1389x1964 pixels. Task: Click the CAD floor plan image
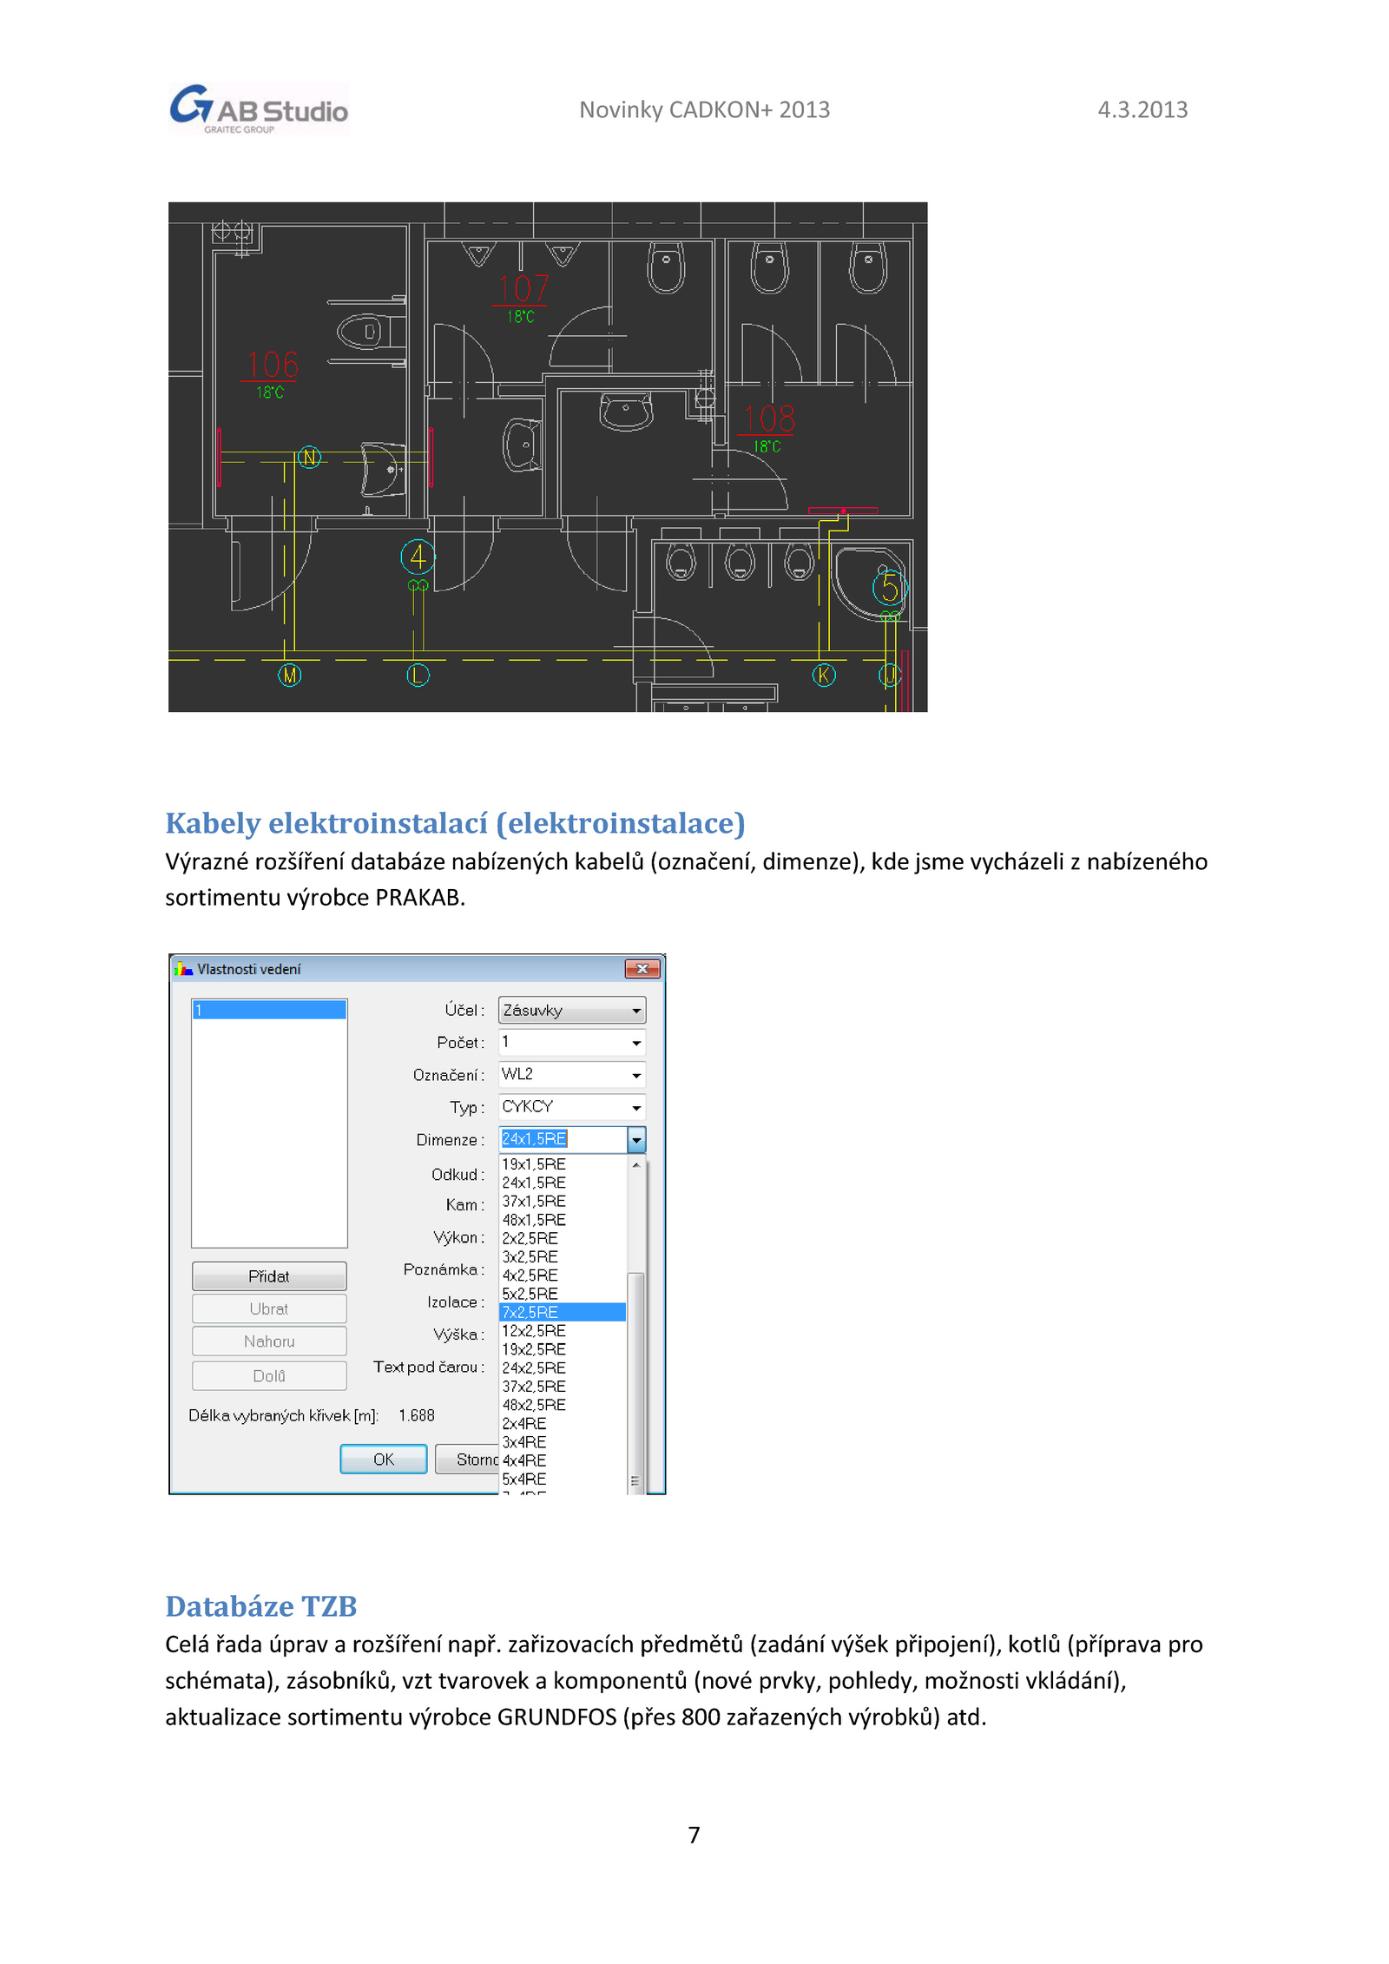coord(548,458)
